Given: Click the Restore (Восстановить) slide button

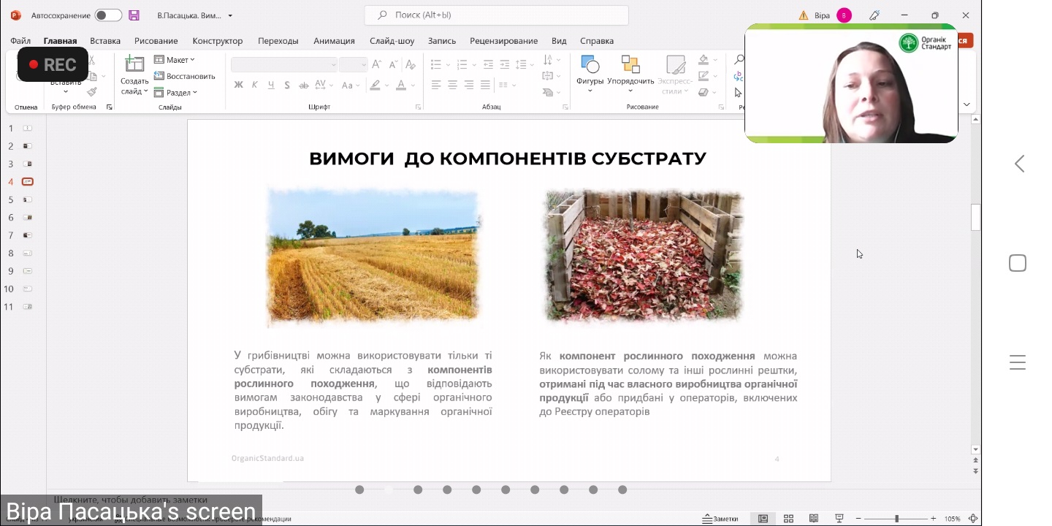Looking at the screenshot, I should [185, 76].
